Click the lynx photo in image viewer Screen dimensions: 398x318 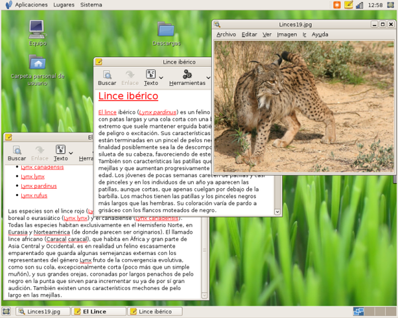[x=304, y=107]
